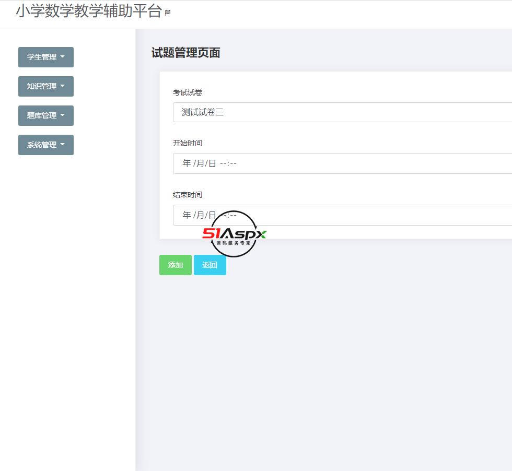Expand the 题库管理 sidebar menu
The image size is (512, 471).
tap(46, 115)
